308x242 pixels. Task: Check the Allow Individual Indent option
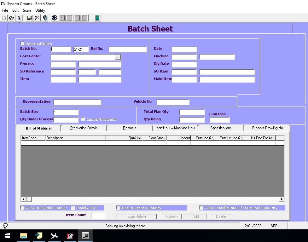22,208
